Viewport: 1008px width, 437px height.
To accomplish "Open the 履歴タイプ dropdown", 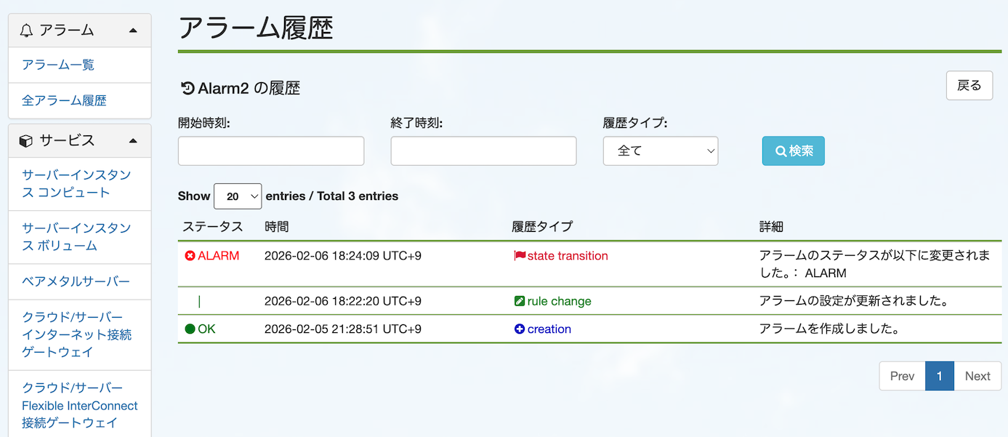I will 661,151.
